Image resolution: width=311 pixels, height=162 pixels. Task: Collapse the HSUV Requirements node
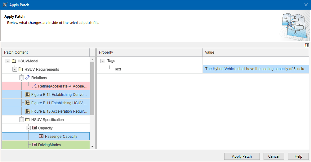(x=15, y=70)
